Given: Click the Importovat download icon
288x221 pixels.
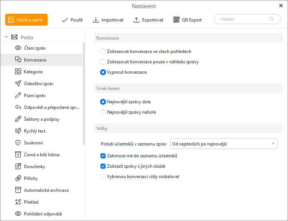Looking at the screenshot, I should (96, 20).
